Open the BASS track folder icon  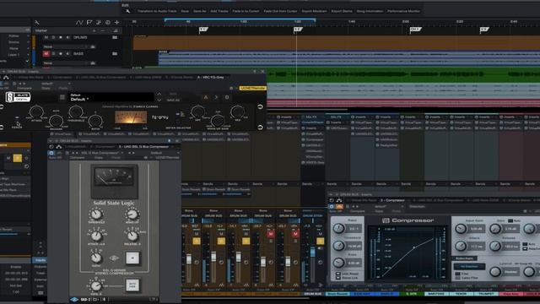pyautogui.click(x=115, y=53)
